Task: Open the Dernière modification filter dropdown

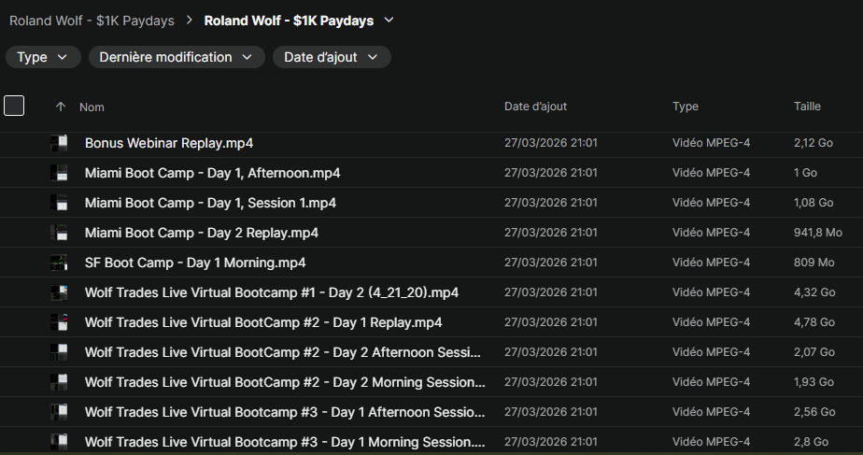Action: click(177, 57)
